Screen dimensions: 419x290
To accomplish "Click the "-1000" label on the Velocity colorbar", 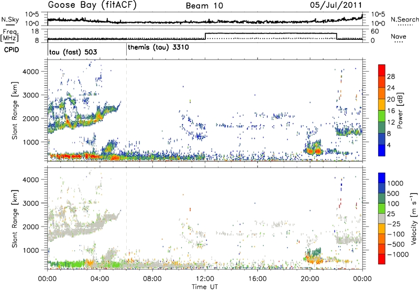I will click(398, 254).
